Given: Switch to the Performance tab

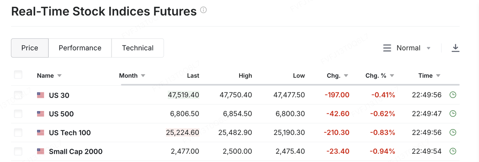Looking at the screenshot, I should coord(80,48).
